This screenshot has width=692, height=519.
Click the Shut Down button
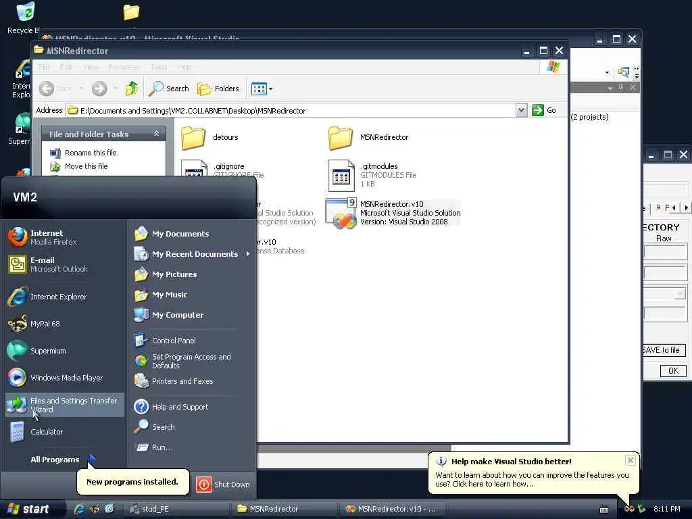[x=223, y=484]
